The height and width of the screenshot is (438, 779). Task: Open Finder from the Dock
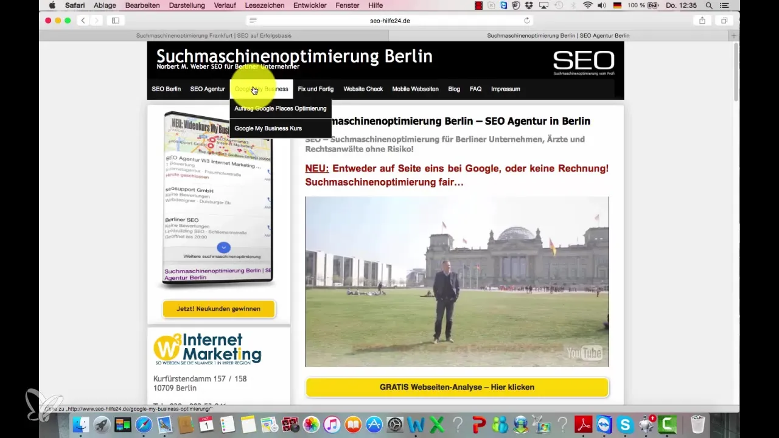[x=81, y=424]
